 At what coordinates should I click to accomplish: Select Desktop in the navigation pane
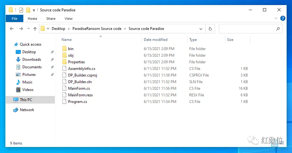click(x=29, y=52)
